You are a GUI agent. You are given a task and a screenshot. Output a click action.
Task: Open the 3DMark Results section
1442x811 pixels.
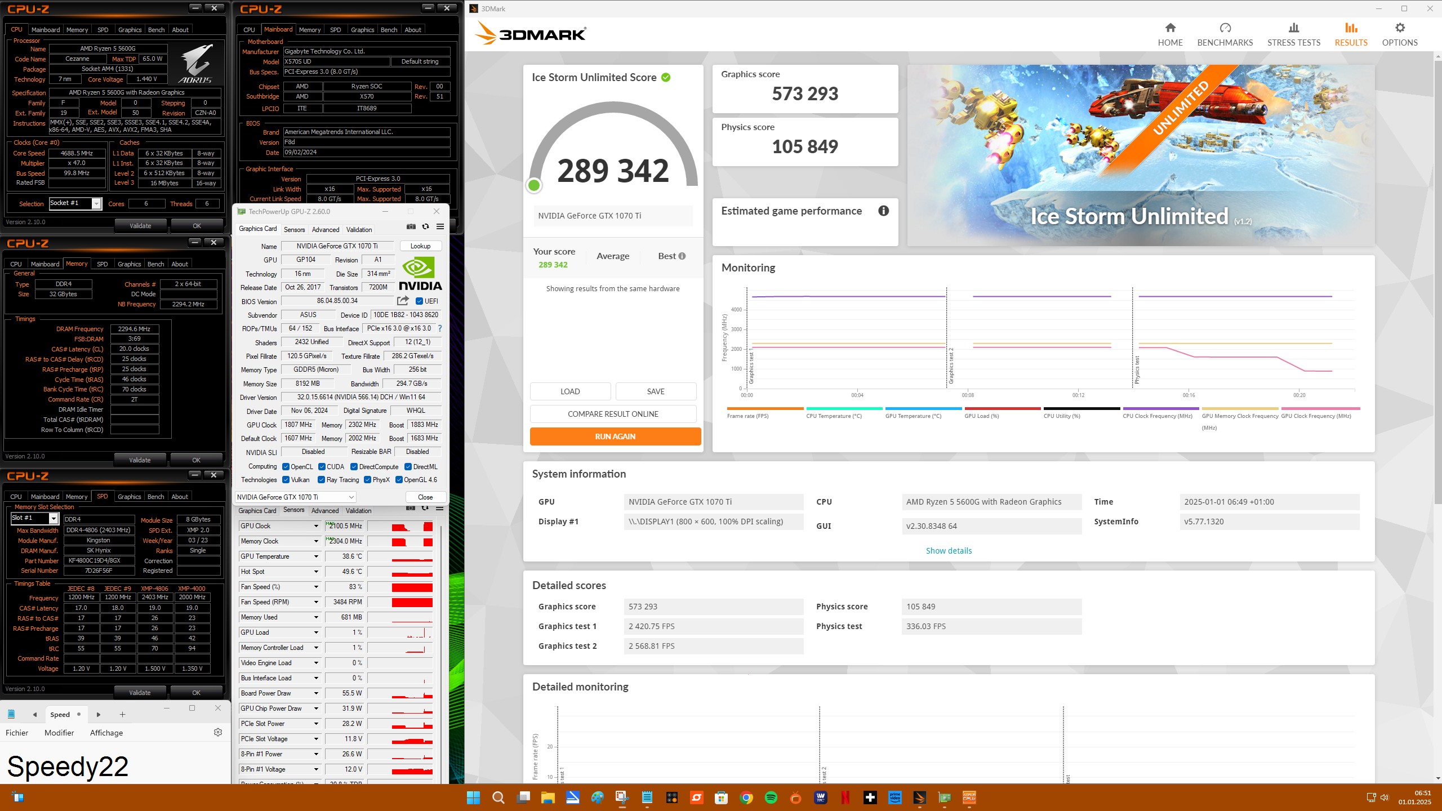coord(1351,35)
